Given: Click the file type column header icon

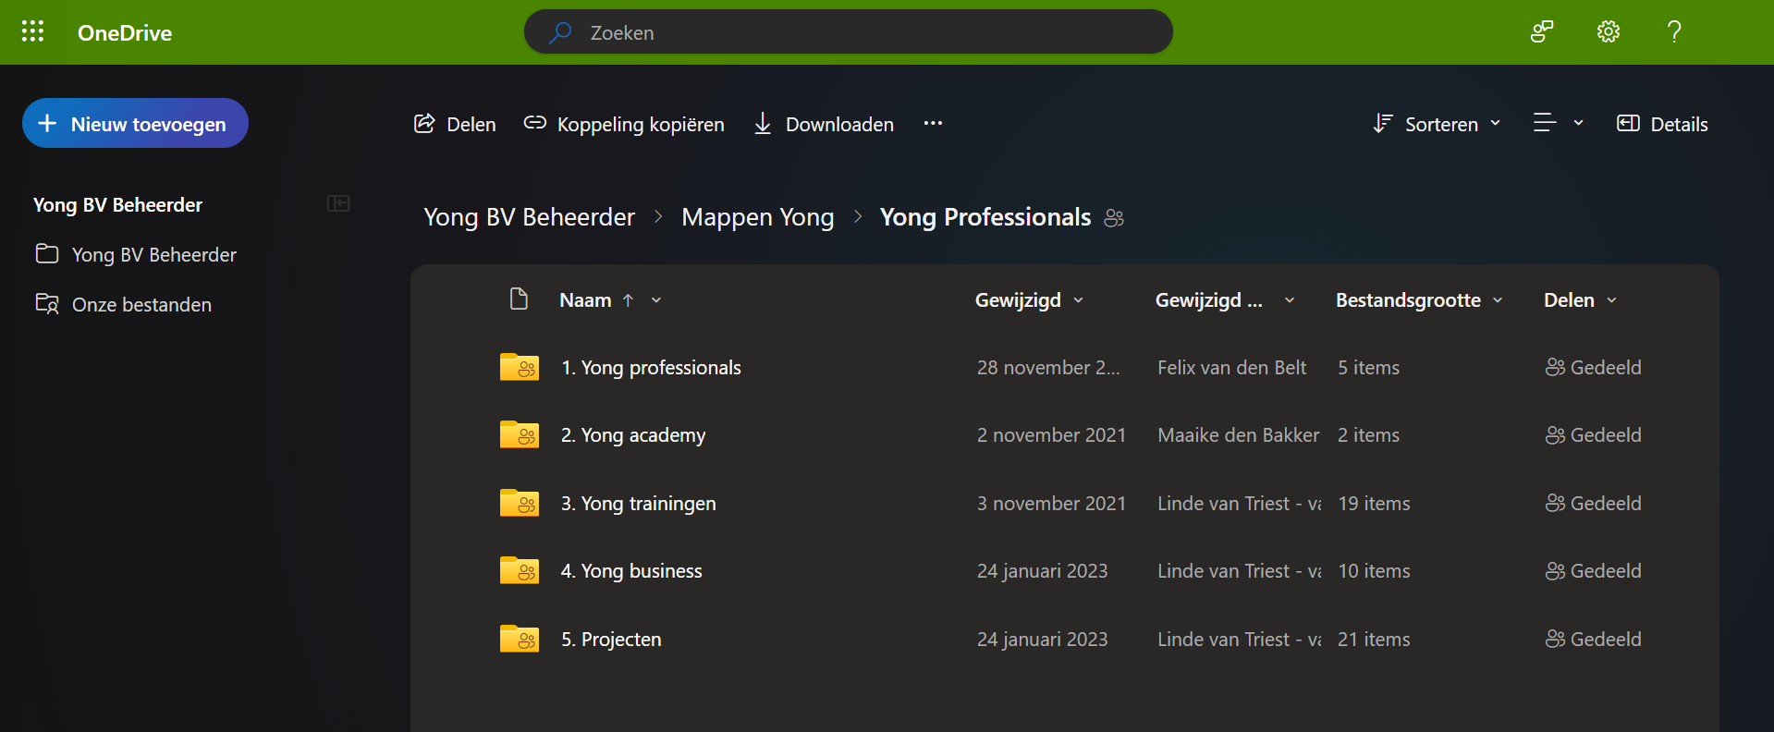Looking at the screenshot, I should coord(519,299).
